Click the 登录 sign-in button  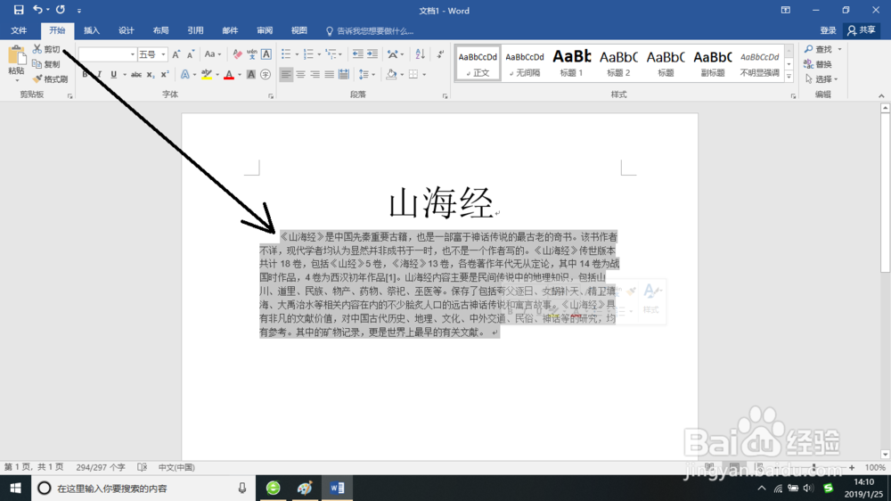coord(828,30)
